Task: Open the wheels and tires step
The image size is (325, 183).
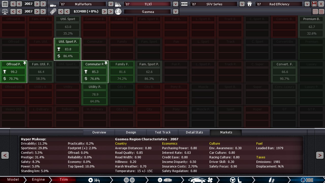Action: coord(129,180)
